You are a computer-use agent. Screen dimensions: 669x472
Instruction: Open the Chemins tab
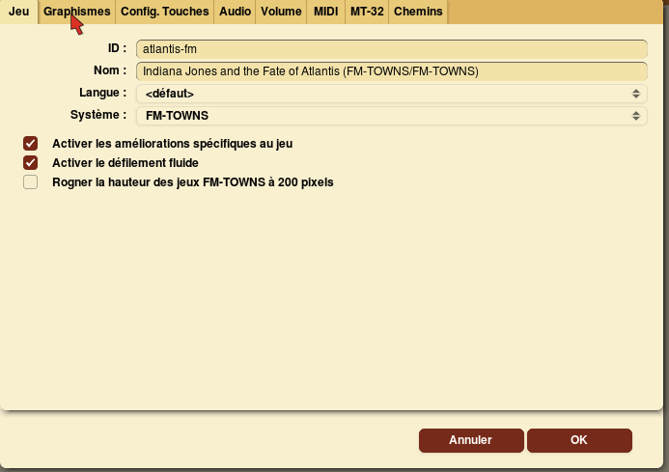tap(418, 12)
